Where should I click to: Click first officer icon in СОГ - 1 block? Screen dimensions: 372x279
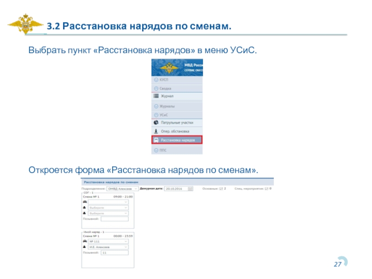click(x=85, y=207)
